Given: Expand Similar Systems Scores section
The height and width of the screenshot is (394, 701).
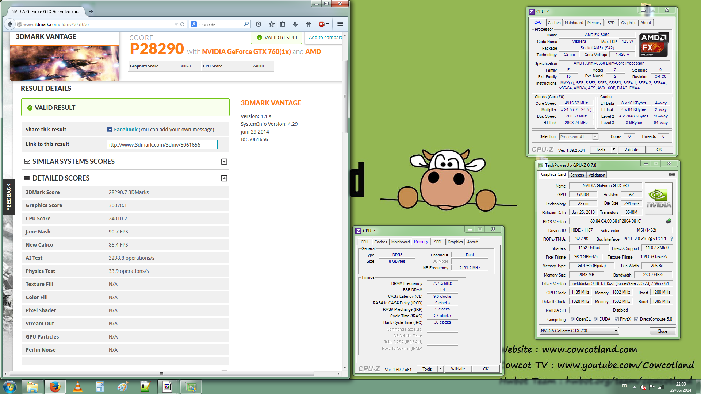Looking at the screenshot, I should (x=224, y=162).
